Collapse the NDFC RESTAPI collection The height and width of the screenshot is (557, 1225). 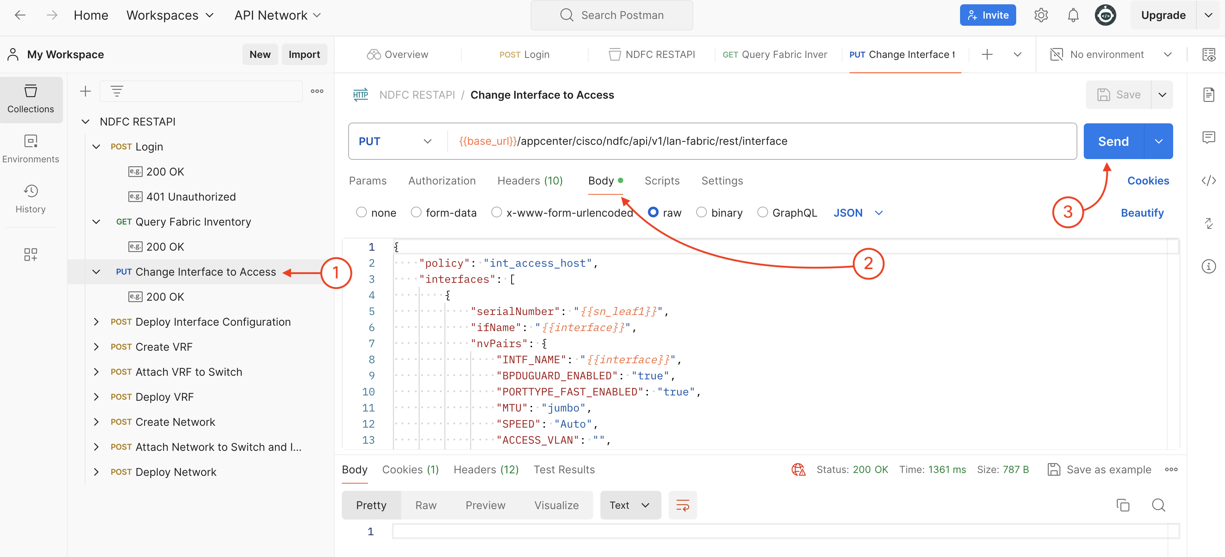tap(85, 122)
